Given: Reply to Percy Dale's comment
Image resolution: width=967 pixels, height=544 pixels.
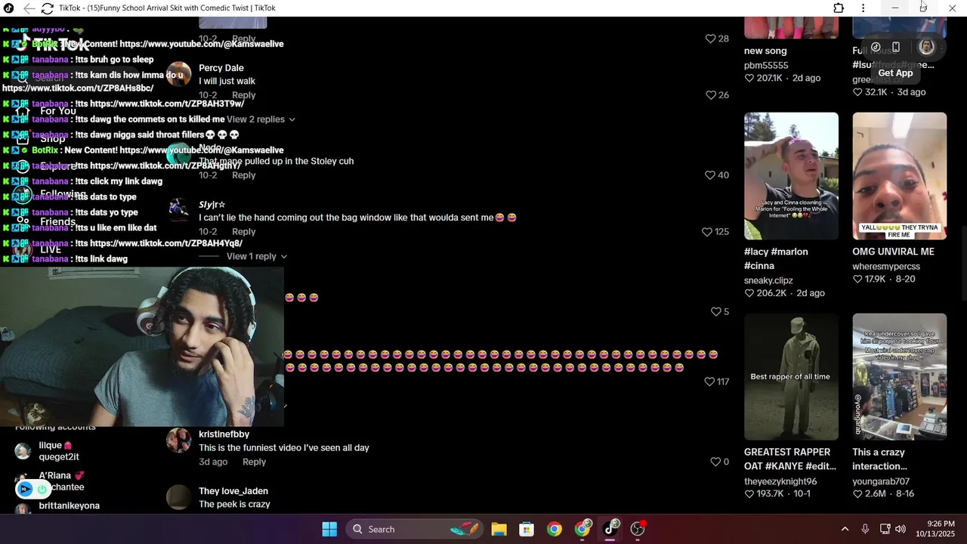Looking at the screenshot, I should coord(243,95).
